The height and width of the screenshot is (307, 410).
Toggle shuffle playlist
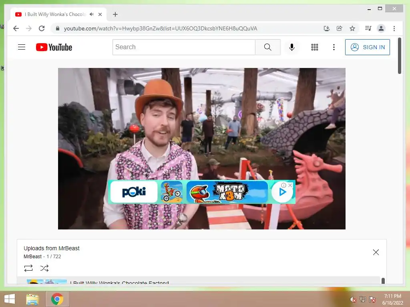point(44,268)
